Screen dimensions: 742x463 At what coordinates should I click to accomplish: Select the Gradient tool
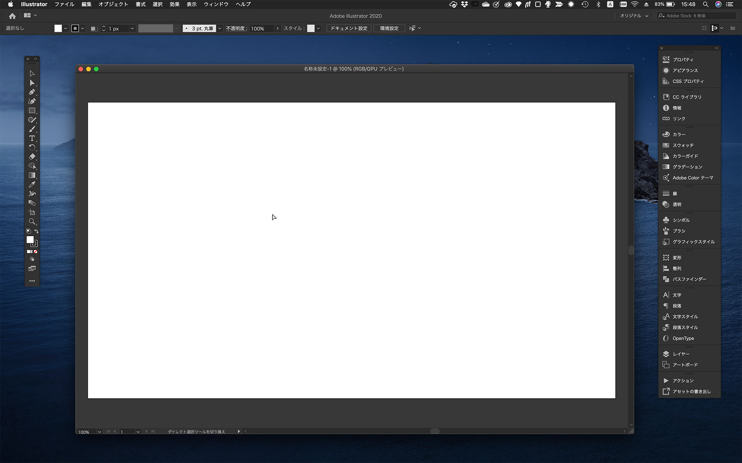click(x=32, y=175)
